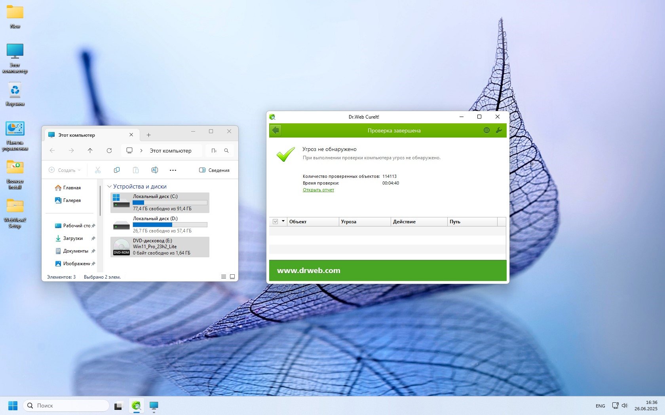Image resolution: width=665 pixels, height=415 pixels.
Task: Add a new Explorer tab
Action: [149, 135]
